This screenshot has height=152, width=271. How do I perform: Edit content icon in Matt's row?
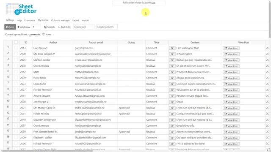click(172, 72)
